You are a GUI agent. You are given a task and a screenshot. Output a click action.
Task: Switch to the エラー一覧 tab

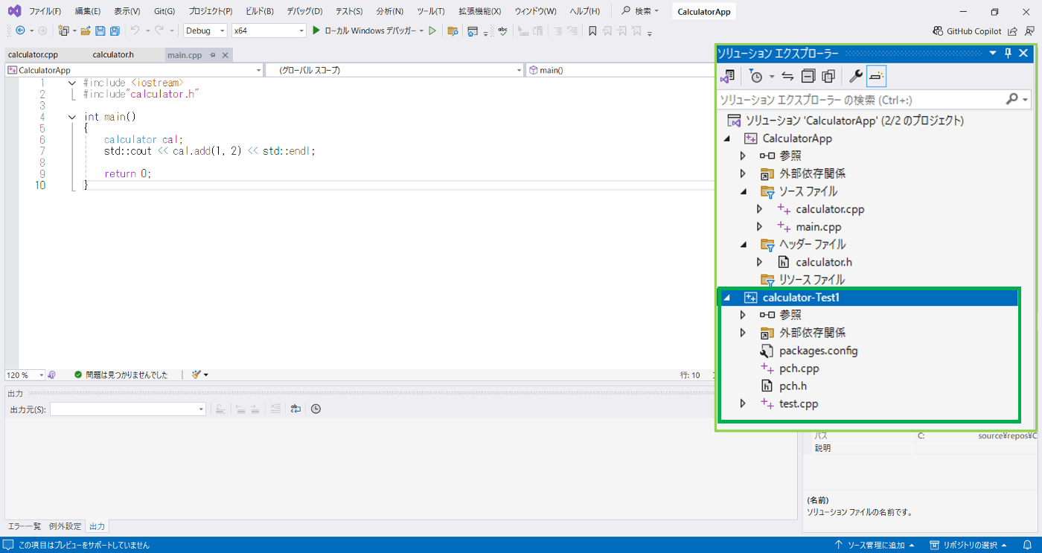(x=25, y=526)
